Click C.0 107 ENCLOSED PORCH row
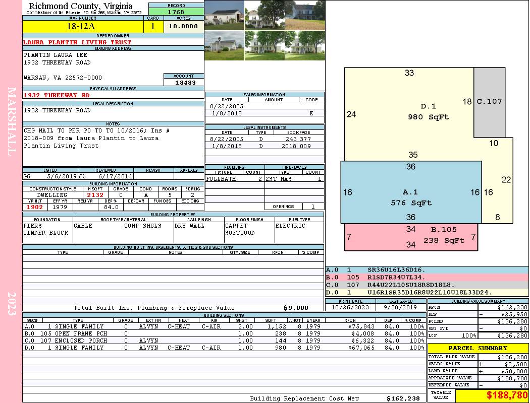 pyautogui.click(x=225, y=341)
